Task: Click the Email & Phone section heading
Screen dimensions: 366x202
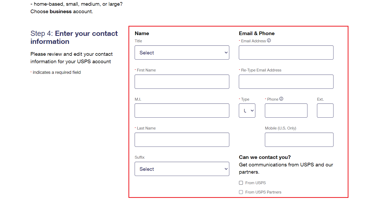Action: 257,33
